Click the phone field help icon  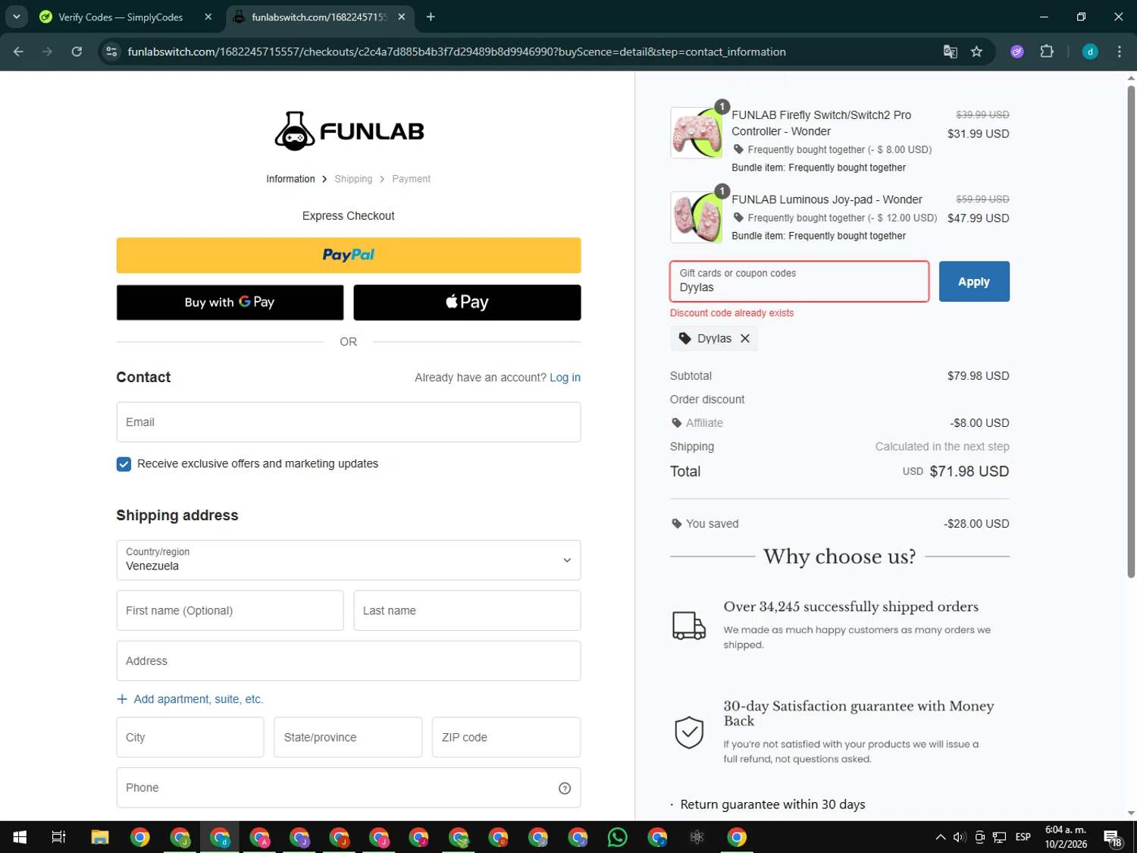click(565, 789)
